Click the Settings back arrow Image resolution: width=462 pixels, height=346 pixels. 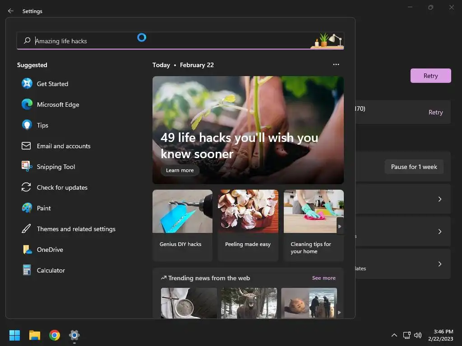11,11
